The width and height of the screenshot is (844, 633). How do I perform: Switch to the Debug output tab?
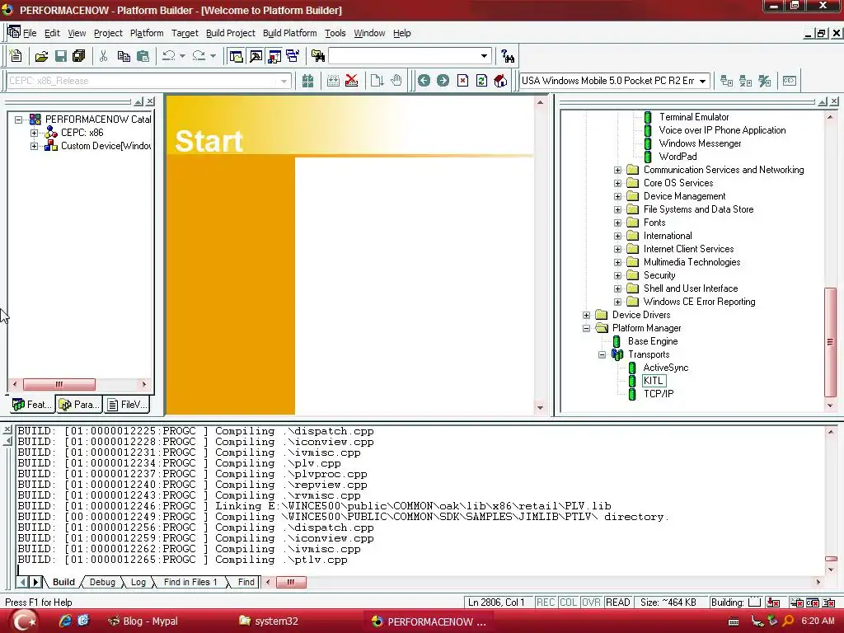(x=102, y=583)
